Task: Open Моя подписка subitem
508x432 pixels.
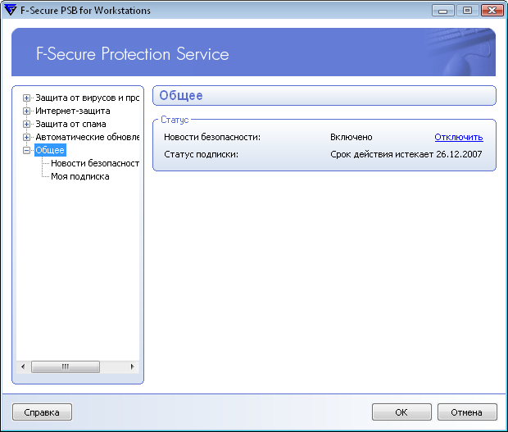Action: tap(80, 176)
